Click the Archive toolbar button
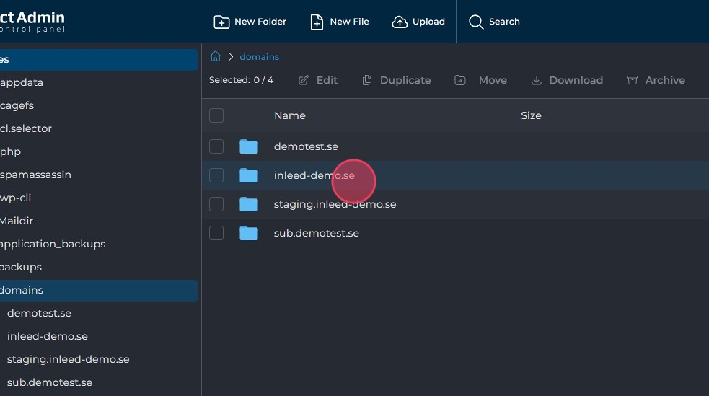 click(656, 80)
